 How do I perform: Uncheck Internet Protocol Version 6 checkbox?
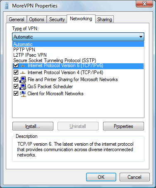[16, 65]
